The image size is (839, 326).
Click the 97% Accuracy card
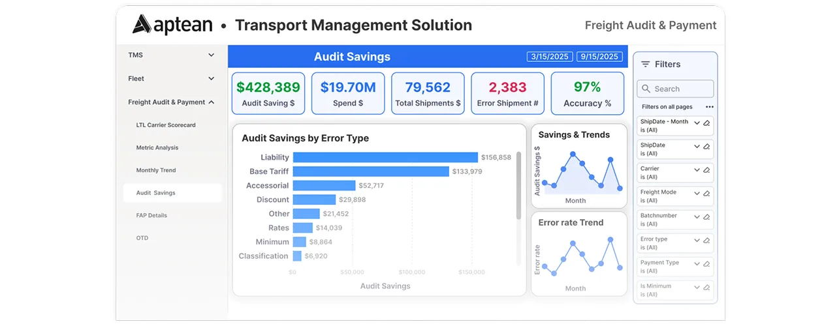coord(588,93)
